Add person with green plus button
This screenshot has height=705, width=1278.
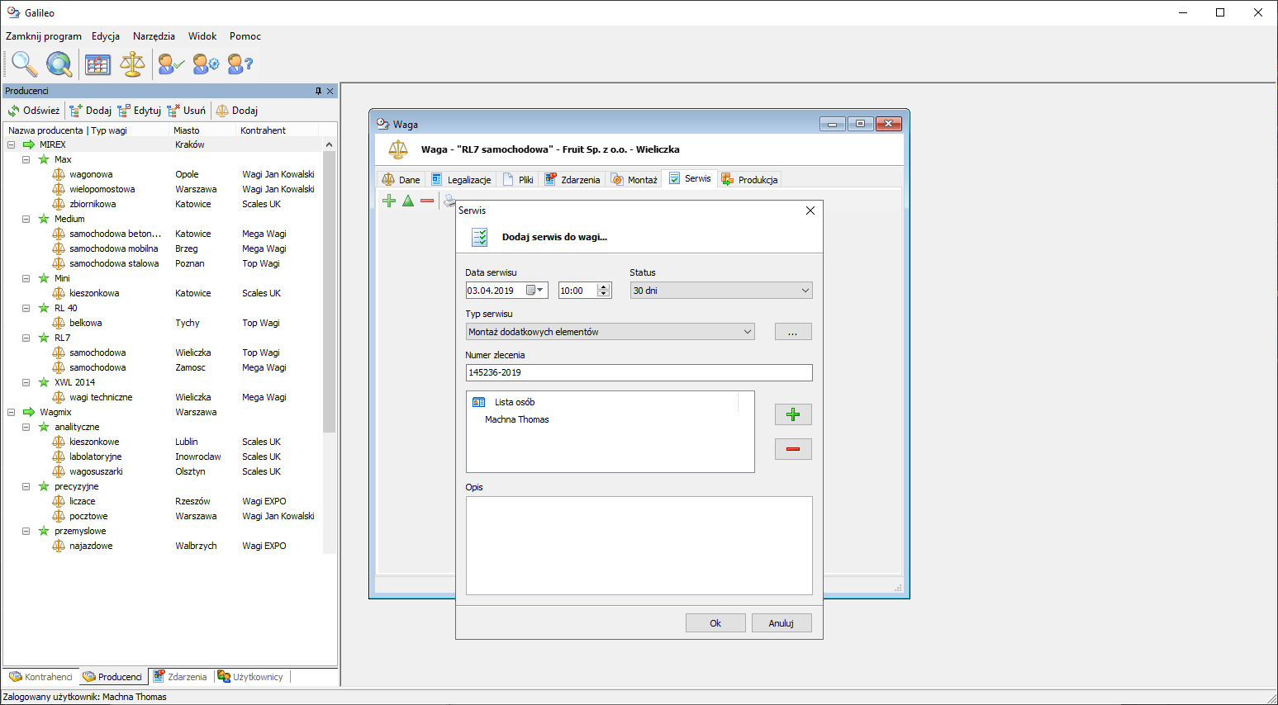[x=793, y=414]
